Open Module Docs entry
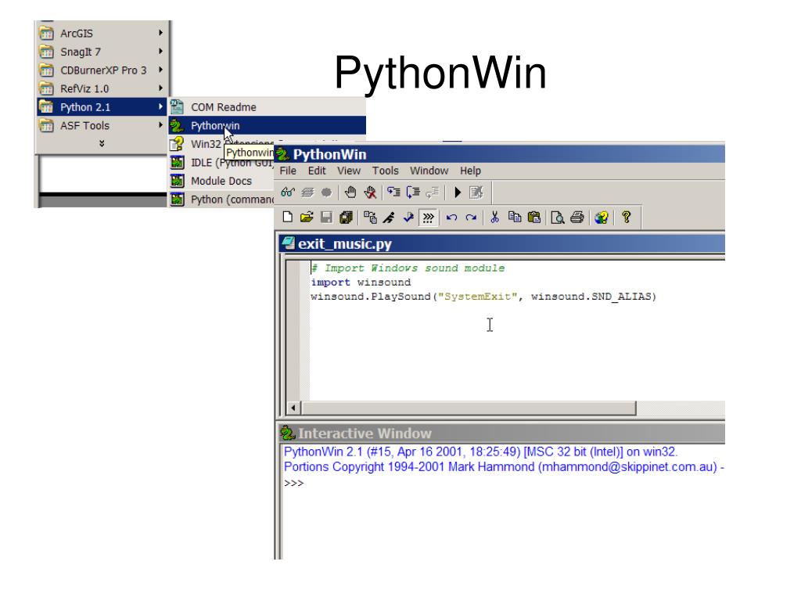Image resolution: width=801 pixels, height=601 pixels. click(221, 181)
